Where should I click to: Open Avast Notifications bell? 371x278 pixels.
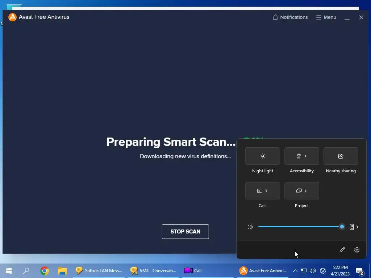pos(290,17)
